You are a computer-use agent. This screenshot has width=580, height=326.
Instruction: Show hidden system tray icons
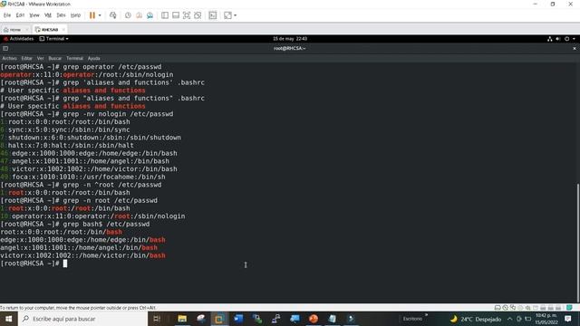(x=510, y=319)
